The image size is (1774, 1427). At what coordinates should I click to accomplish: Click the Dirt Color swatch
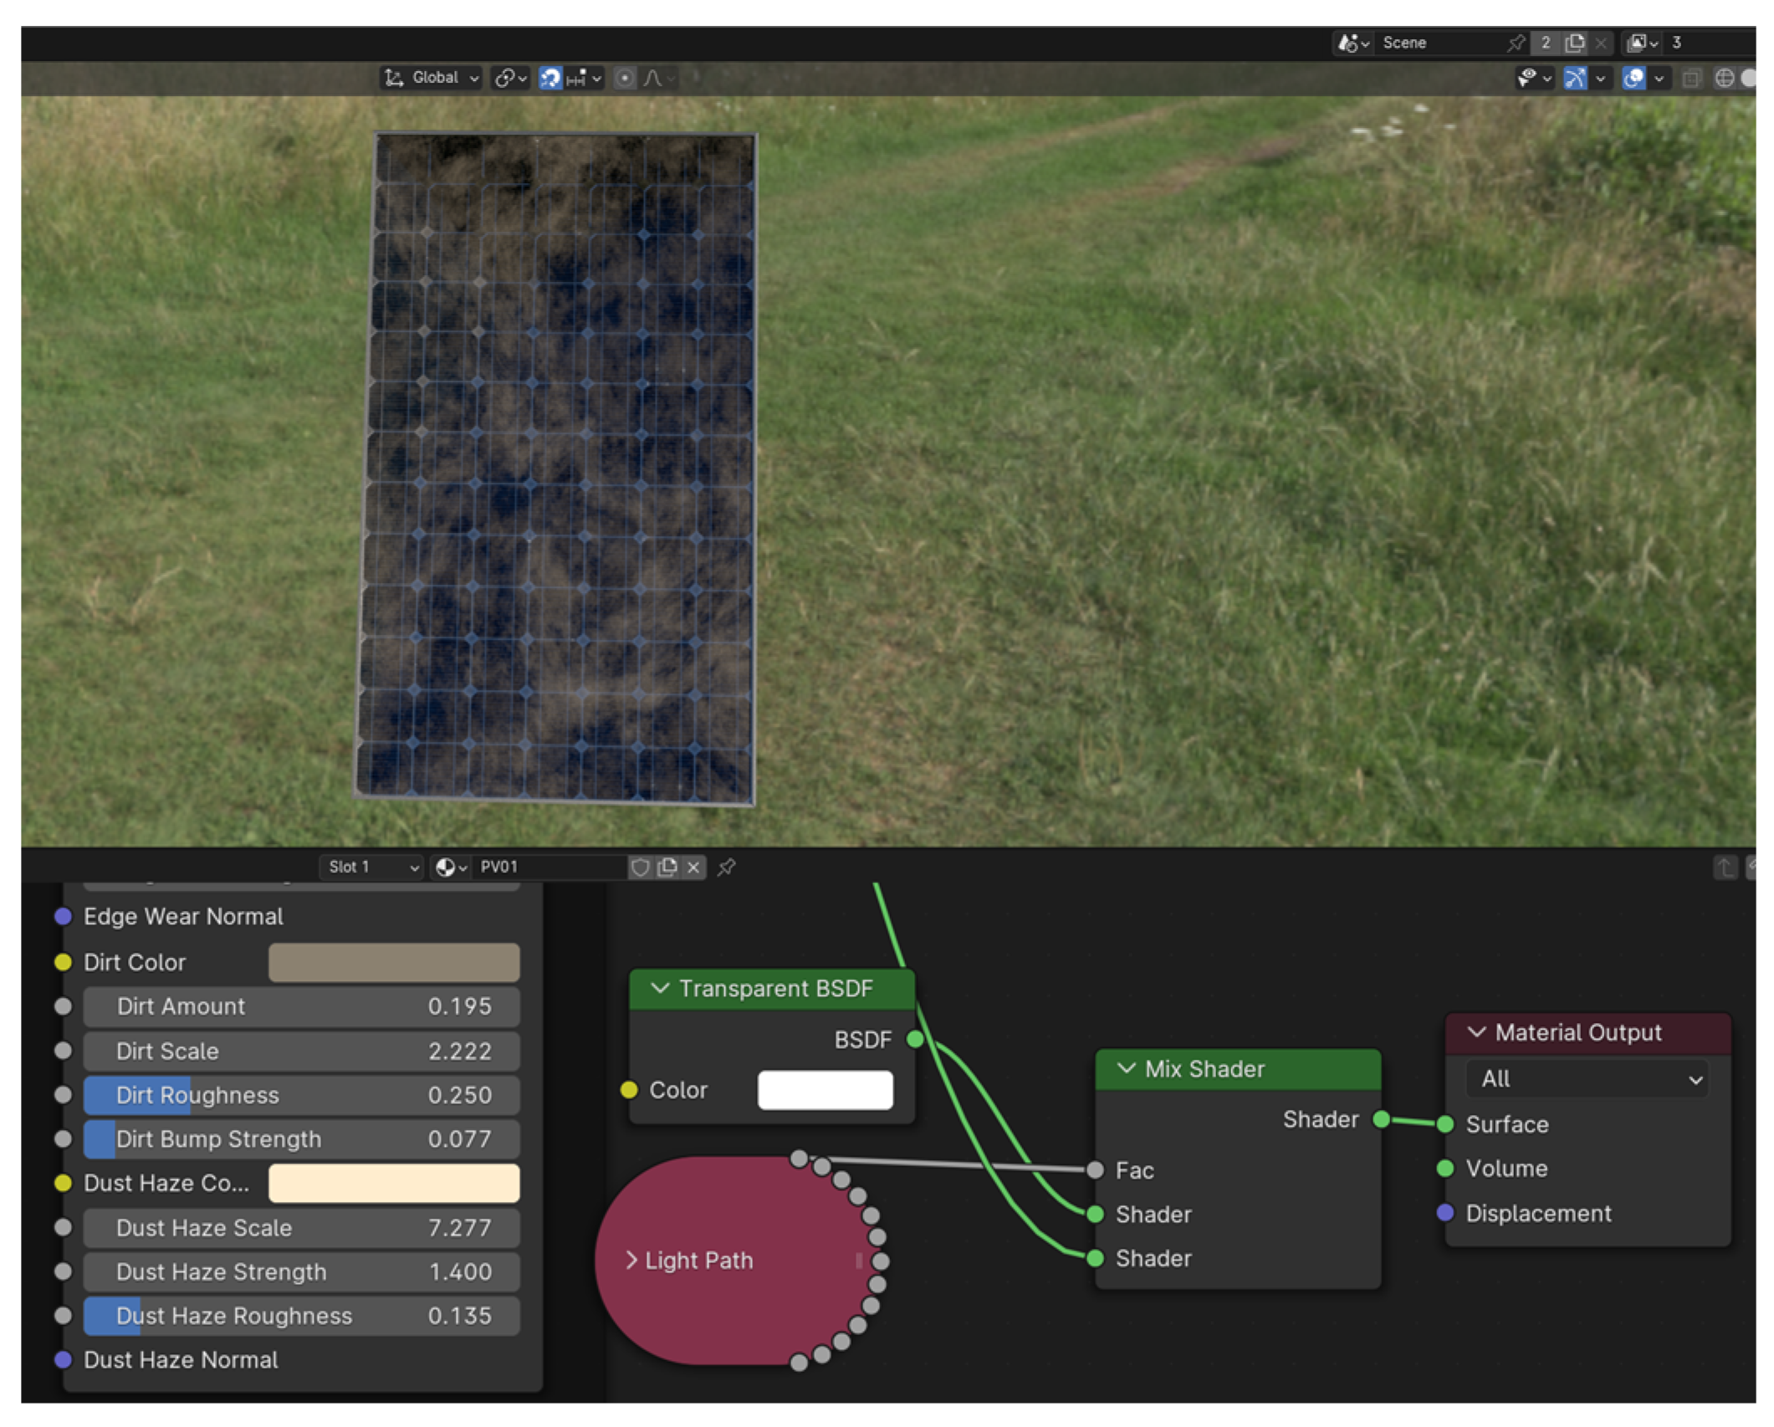coord(393,962)
